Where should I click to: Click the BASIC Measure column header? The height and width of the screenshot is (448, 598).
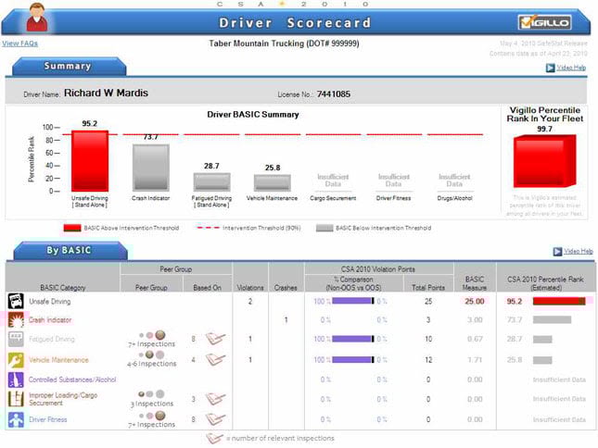pyautogui.click(x=475, y=283)
